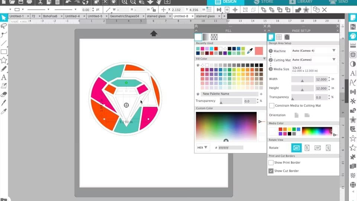This screenshot has width=357, height=201.
Task: Open the PixScan panel from right sidebar
Action: point(353,27)
